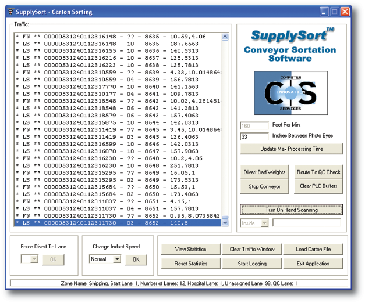The width and height of the screenshot is (365, 303).
Task: Clear the Traffic Window
Action: click(x=251, y=250)
